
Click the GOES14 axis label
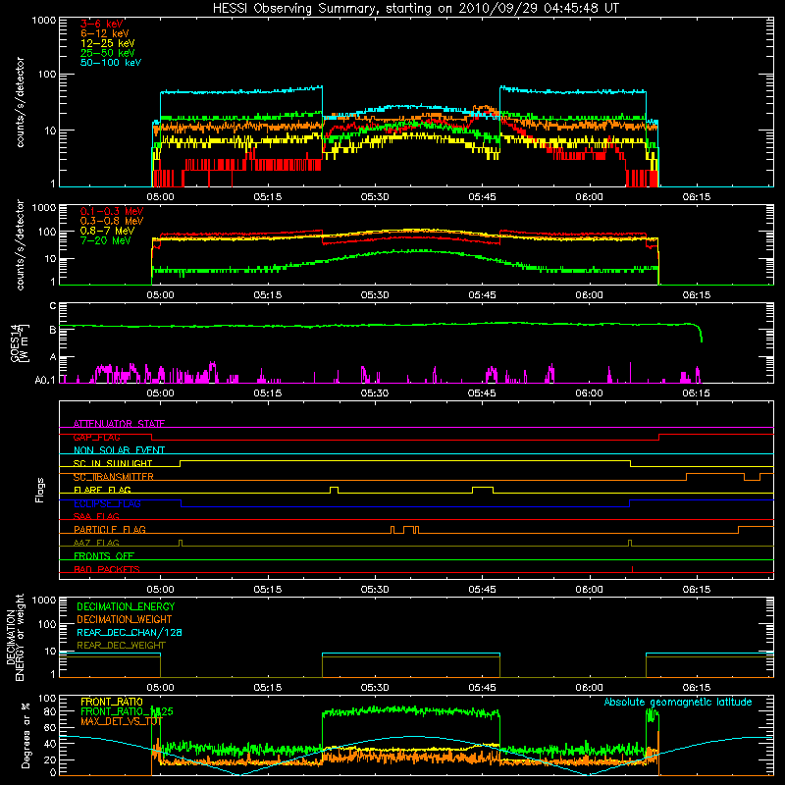(20, 342)
